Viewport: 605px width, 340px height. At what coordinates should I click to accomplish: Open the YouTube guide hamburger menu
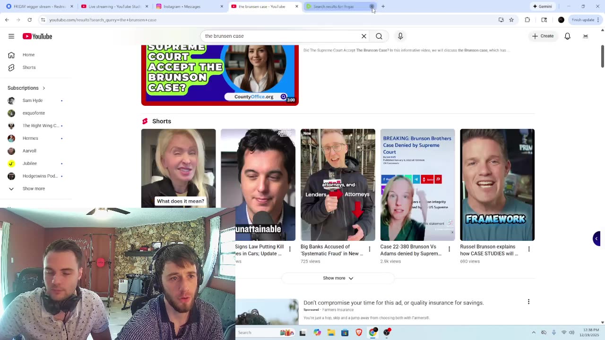(x=11, y=36)
